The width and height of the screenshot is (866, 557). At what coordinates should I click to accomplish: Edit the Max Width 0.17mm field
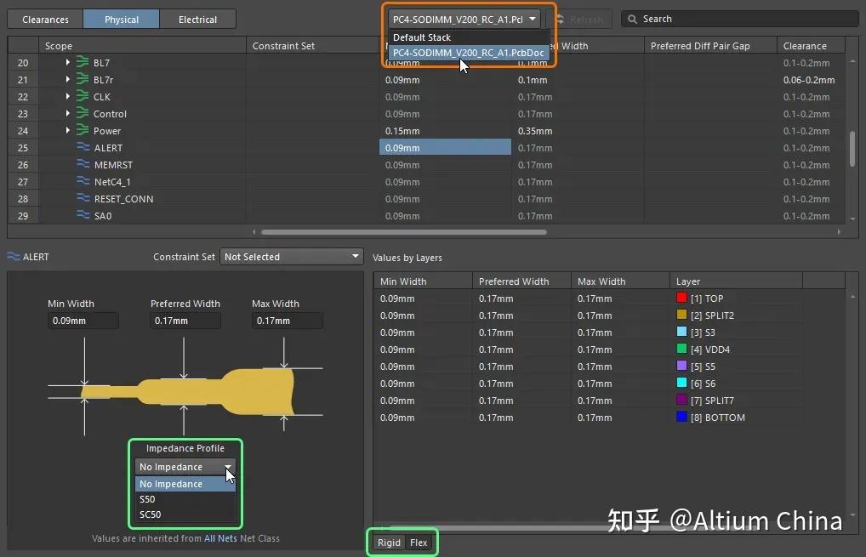(x=288, y=321)
